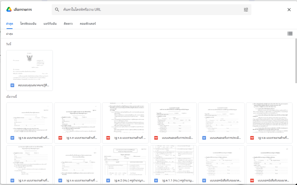The height and width of the screenshot is (185, 297).
Task: Select thumbnail of แบบเสนอขอรับการประเมิ Word file
Action: pyautogui.click(x=221, y=118)
